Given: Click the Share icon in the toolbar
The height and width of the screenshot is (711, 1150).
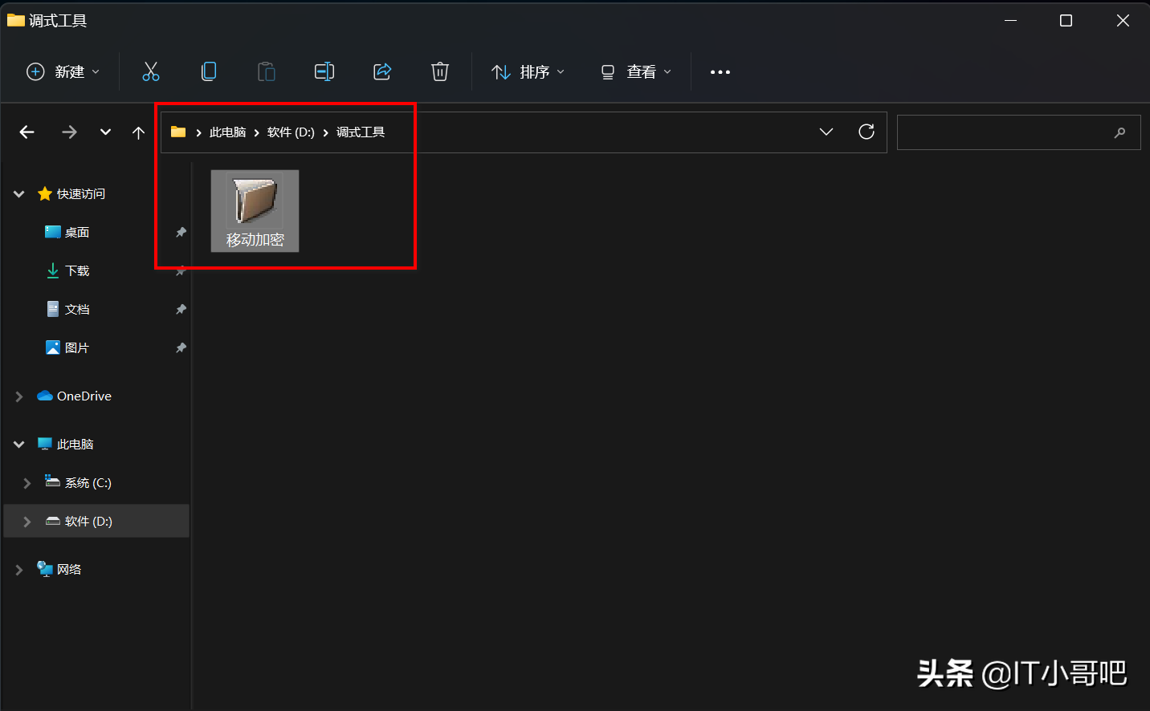Looking at the screenshot, I should point(382,71).
